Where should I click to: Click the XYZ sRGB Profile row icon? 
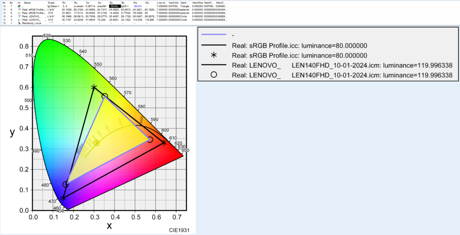tap(19, 13)
